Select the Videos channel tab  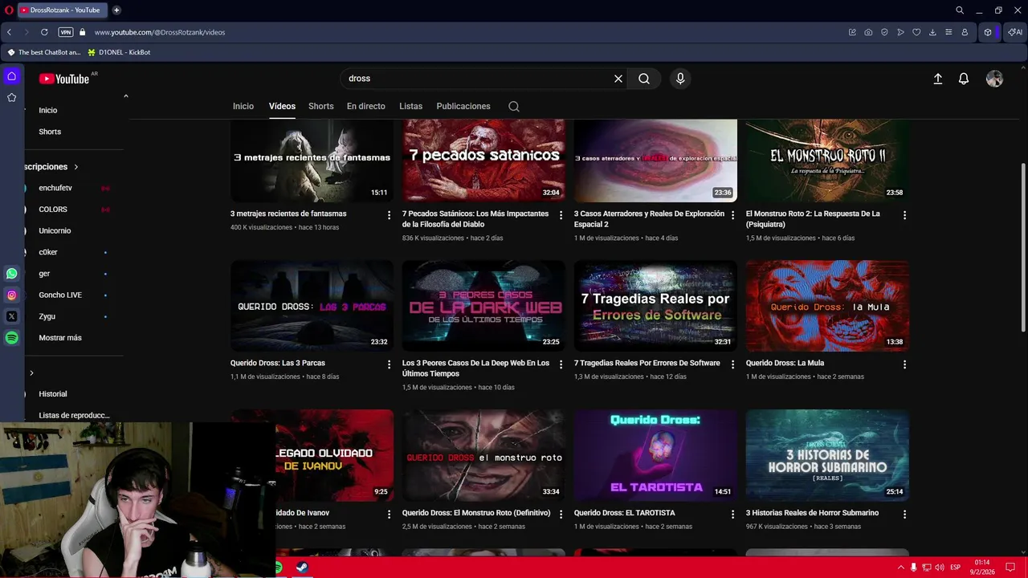coord(282,106)
